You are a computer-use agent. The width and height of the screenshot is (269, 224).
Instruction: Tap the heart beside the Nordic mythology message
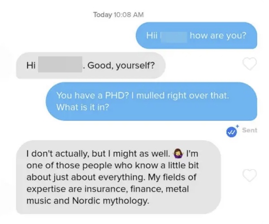tap(250, 175)
